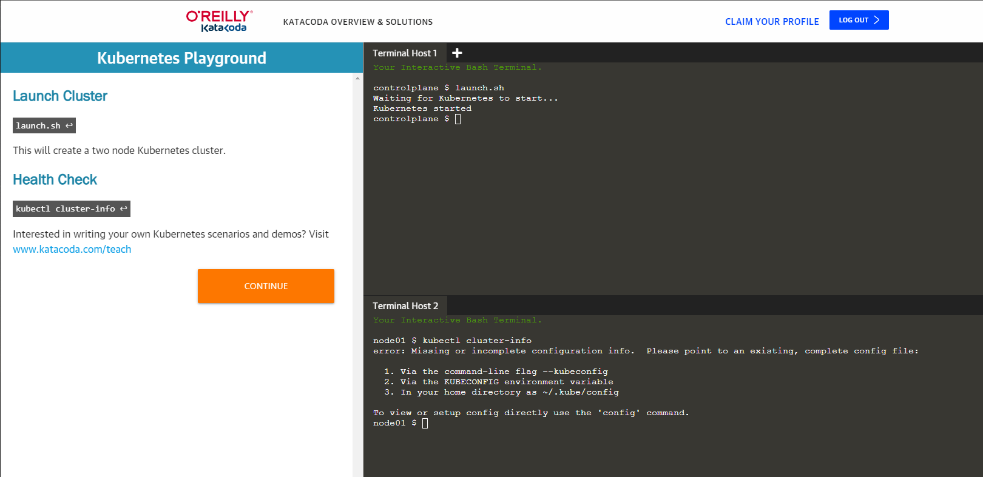Click 'Interested in writing your own Kubernetes' text
The height and width of the screenshot is (477, 983).
171,234
